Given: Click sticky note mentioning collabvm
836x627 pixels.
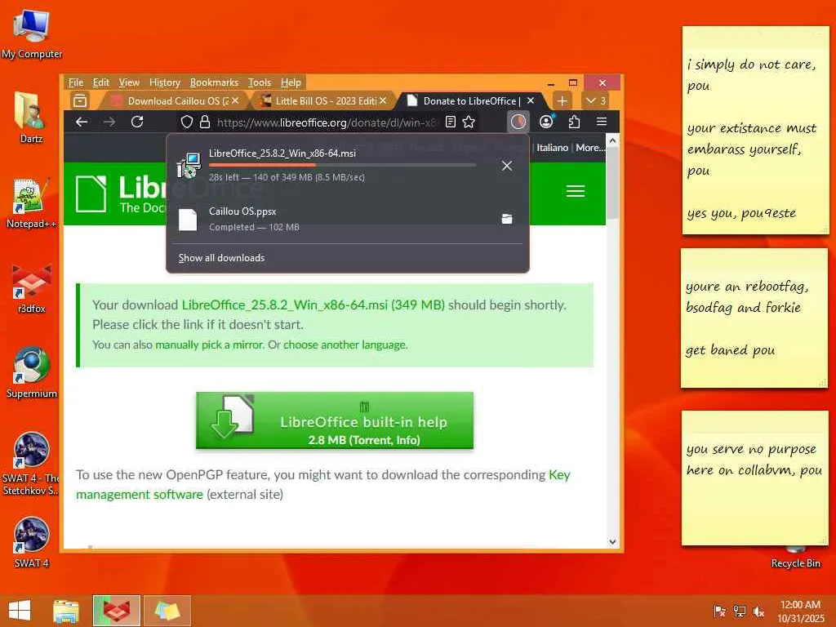Looking at the screenshot, I should (754, 478).
